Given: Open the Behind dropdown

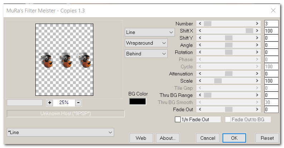Looking at the screenshot, I should (x=146, y=54).
